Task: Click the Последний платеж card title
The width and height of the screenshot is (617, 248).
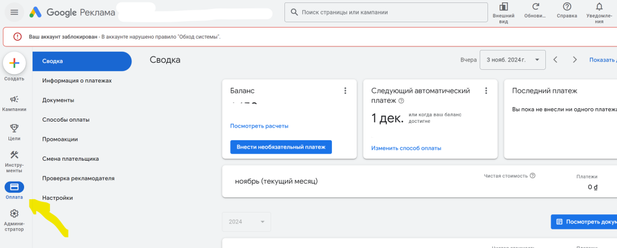Action: click(545, 91)
